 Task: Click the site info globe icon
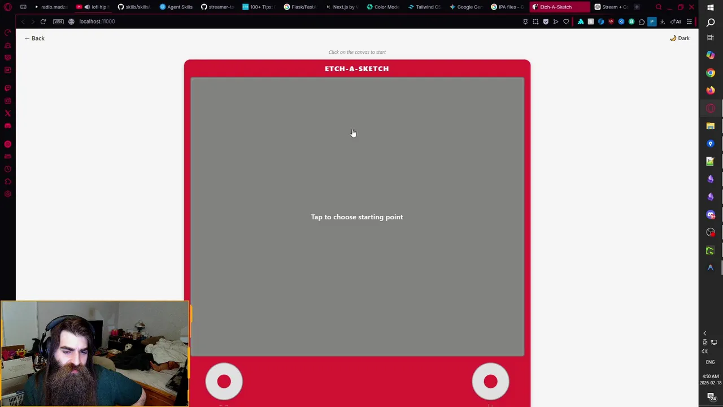pyautogui.click(x=71, y=21)
